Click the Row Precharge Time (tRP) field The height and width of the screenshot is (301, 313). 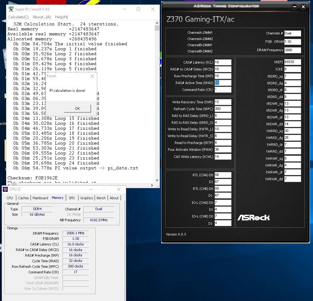(x=223, y=76)
